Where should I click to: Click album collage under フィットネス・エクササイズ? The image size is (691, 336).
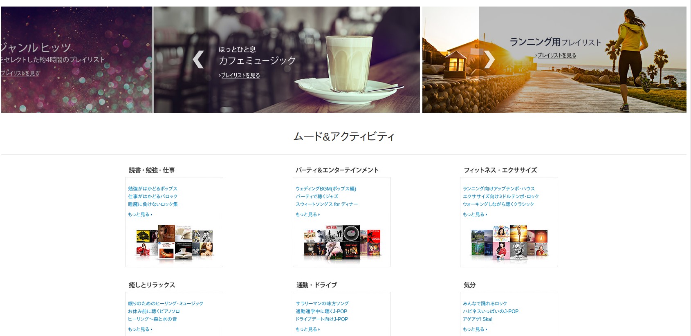click(509, 242)
